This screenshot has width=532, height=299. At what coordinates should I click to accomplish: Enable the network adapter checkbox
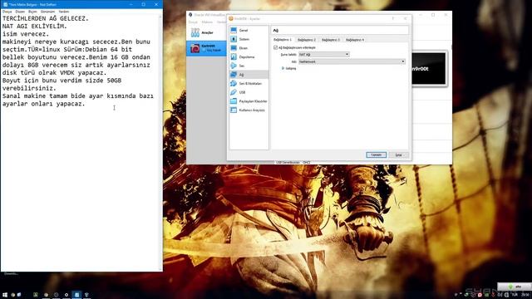(275, 48)
